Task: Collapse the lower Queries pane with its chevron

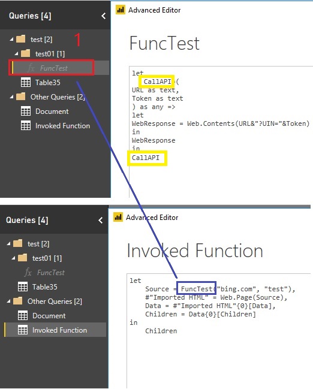Action: [101, 221]
